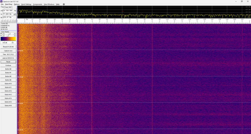Click the vfo frequency input field
This screenshot has width=251, height=134.
(x=8, y=11)
